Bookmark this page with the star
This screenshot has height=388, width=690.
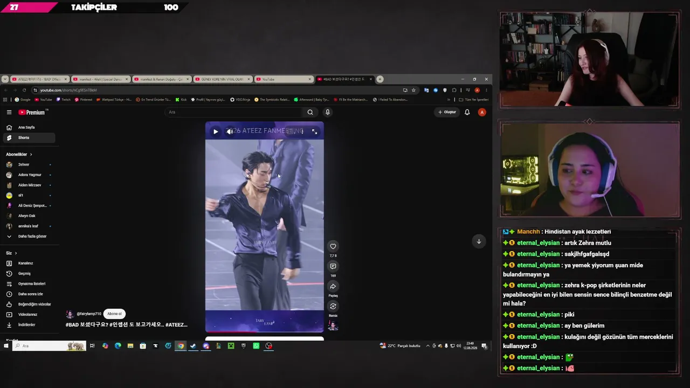[x=413, y=90]
